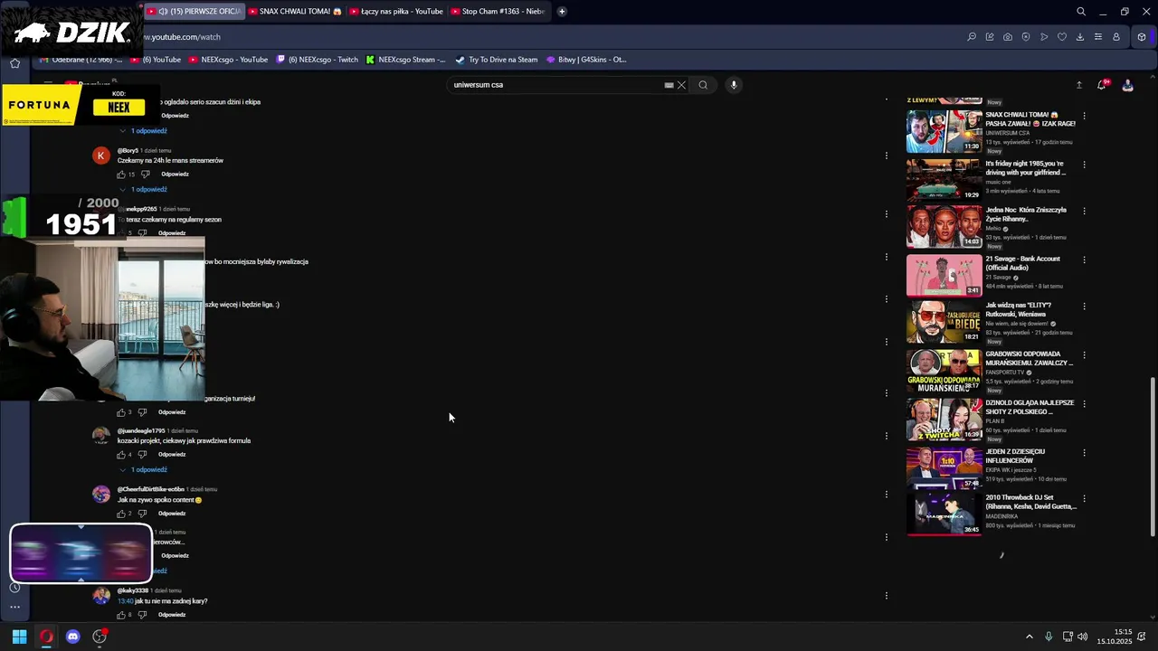Open the 'SNAX CHWALI TOMA!' suggested video thumbnail
Viewport: 1158px width, 651px height.
click(x=944, y=131)
